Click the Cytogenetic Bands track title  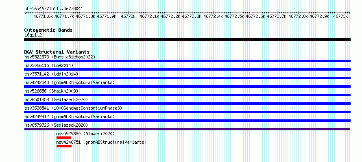(48, 30)
